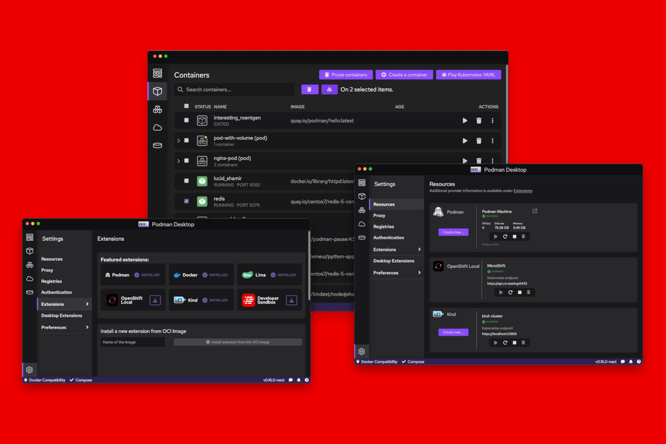
Task: Open the Pods view in the left sidebar
Action: pyautogui.click(x=158, y=109)
